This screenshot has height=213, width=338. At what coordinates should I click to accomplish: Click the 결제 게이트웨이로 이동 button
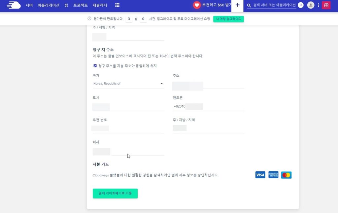click(x=115, y=194)
